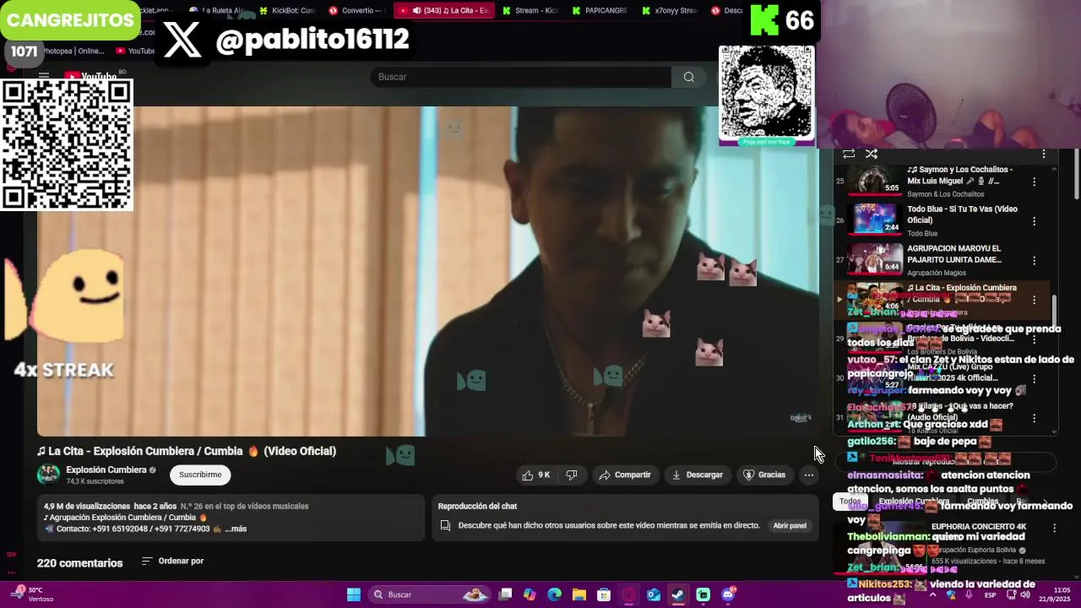Open Copilot from the taskbar
Image resolution: width=1081 pixels, height=608 pixels.
click(530, 594)
